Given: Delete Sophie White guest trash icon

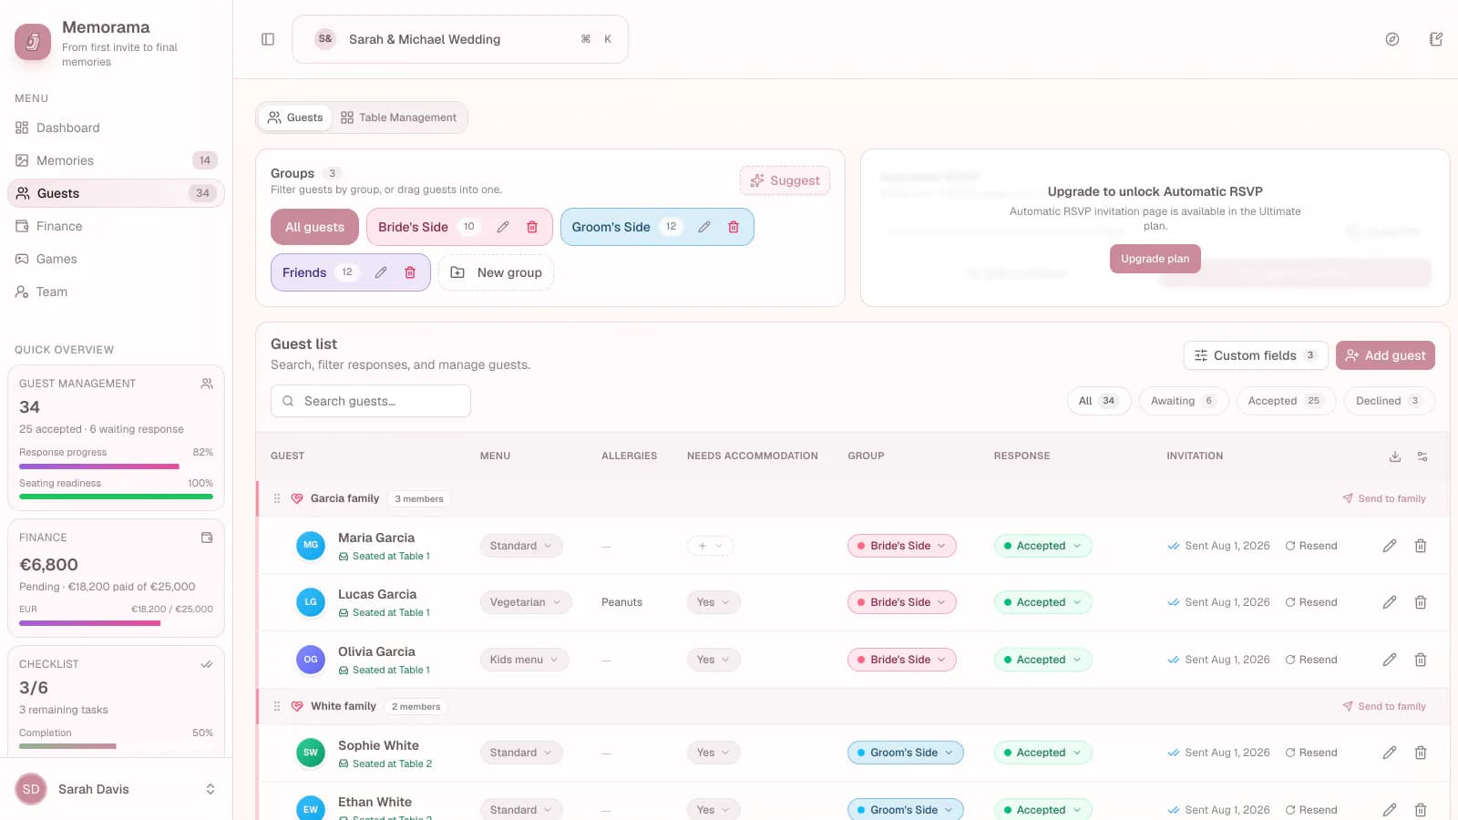Looking at the screenshot, I should 1421,753.
